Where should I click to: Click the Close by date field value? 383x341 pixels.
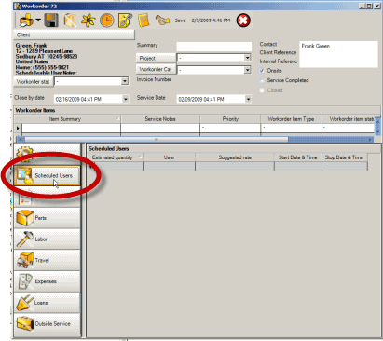click(78, 100)
